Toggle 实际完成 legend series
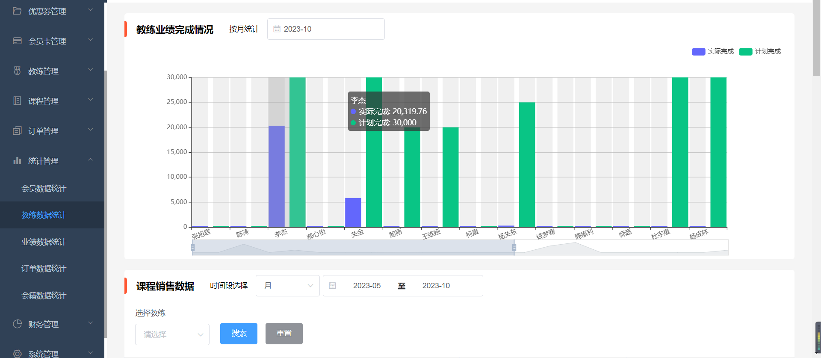Screen dimensions: 821x358 pyautogui.click(x=713, y=51)
